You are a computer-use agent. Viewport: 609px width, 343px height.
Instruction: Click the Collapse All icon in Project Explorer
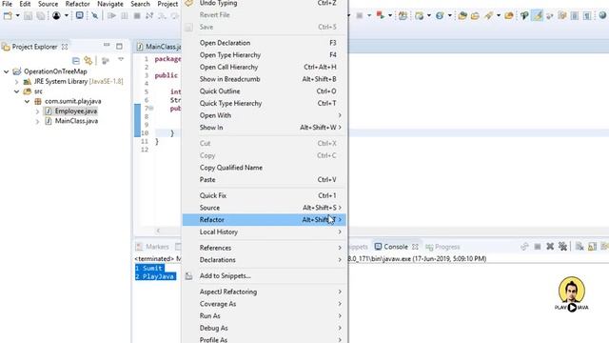(76, 61)
